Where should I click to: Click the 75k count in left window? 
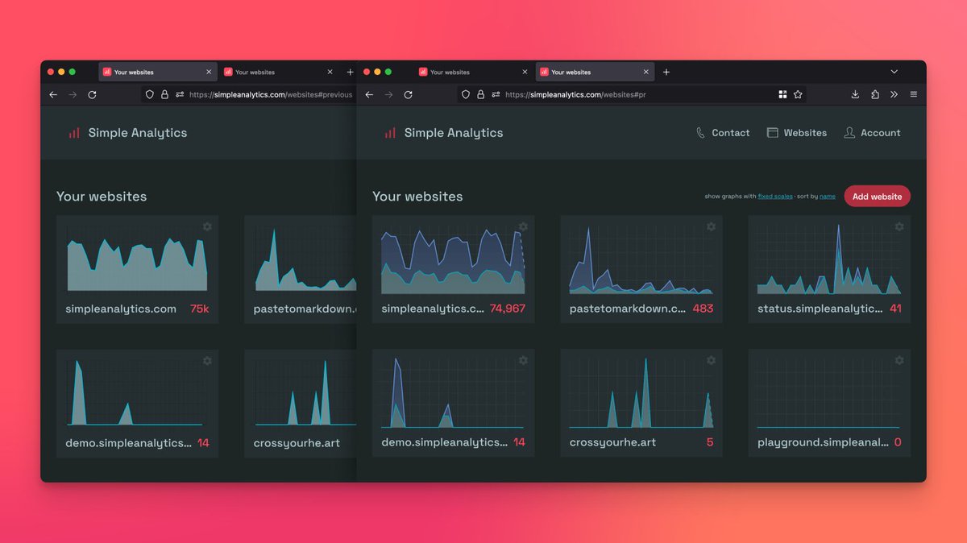click(200, 309)
